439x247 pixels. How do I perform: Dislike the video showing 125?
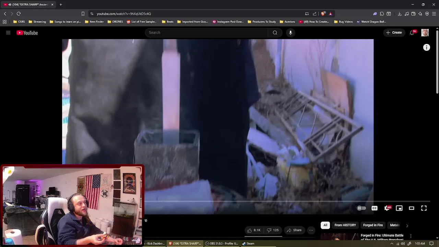(273, 230)
